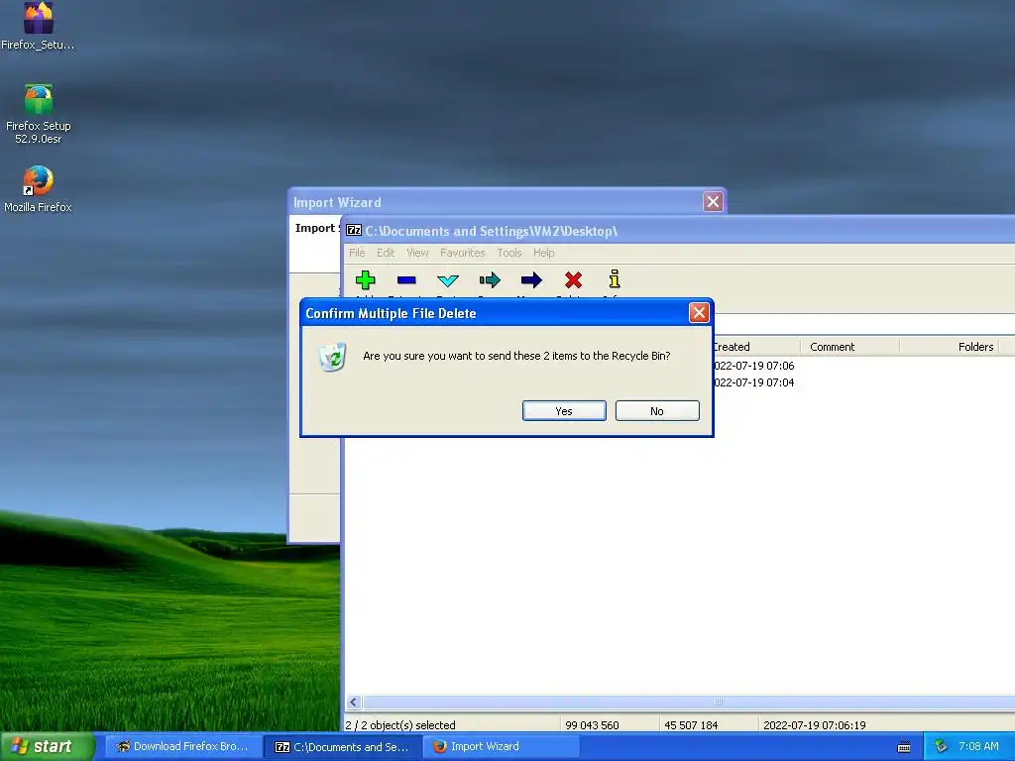1015x761 pixels.
Task: Click the 7-Zip Test checkmark icon
Action: (x=448, y=280)
